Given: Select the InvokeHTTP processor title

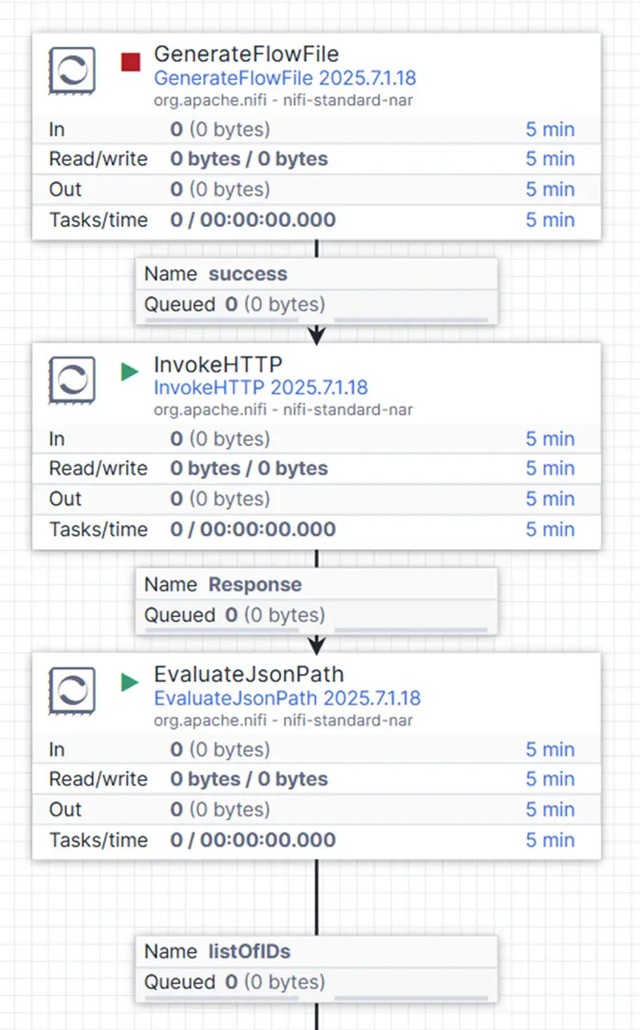Looking at the screenshot, I should click(218, 365).
